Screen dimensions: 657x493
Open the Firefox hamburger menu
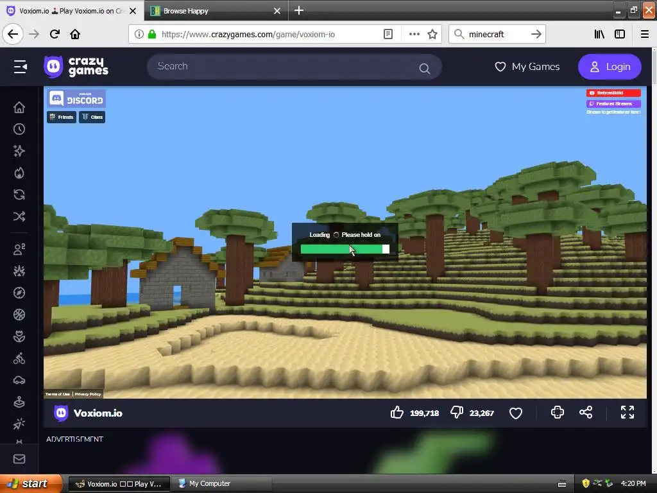[645, 34]
